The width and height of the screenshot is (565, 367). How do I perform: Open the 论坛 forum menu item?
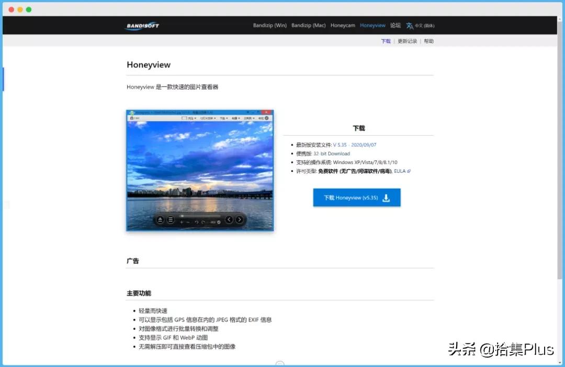[395, 25]
